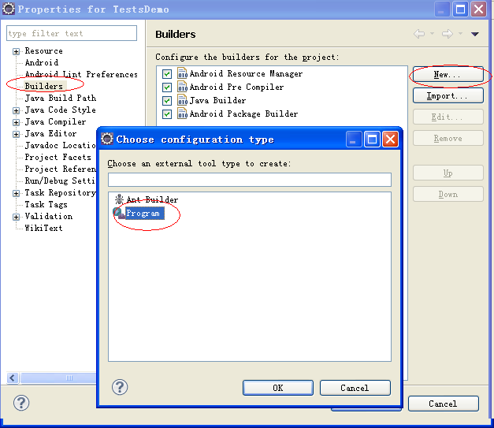This screenshot has width=494, height=428.
Task: Focus the type filter text field
Action: (x=72, y=33)
